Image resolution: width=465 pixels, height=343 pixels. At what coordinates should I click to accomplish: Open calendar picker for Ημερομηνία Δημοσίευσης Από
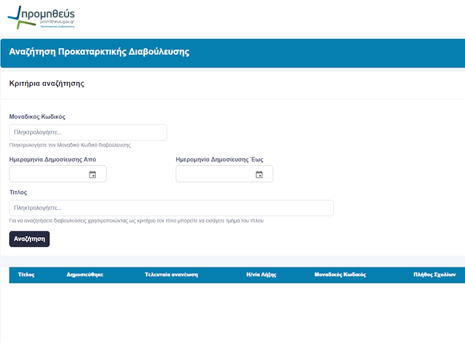92,174
